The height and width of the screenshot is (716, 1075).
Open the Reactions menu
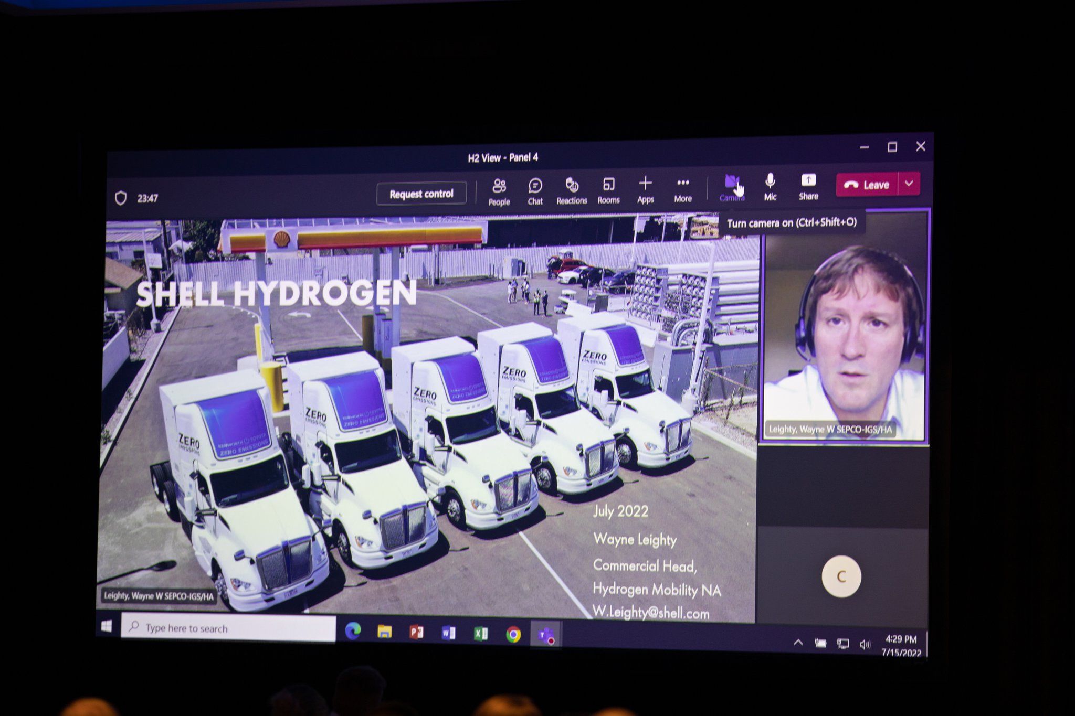[572, 190]
